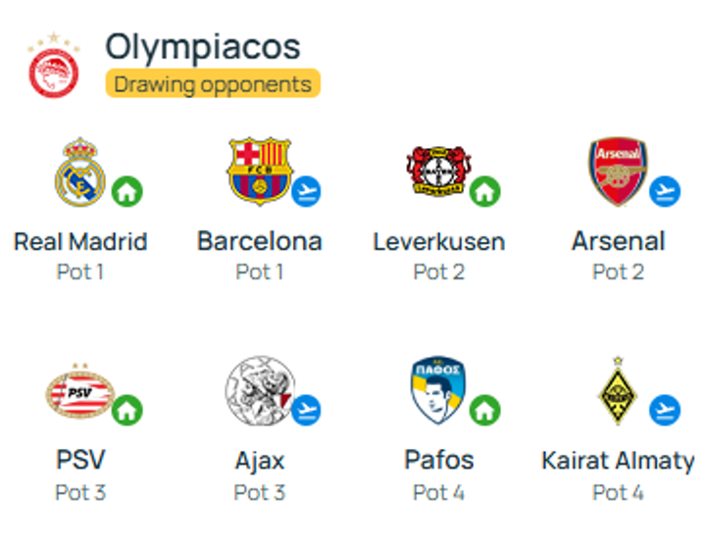Select the Arsenal club crest
The width and height of the screenshot is (706, 547).
click(x=618, y=173)
